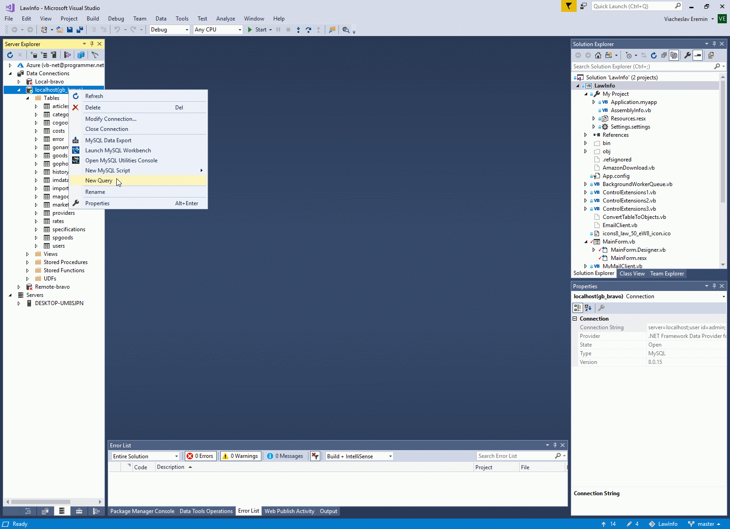Viewport: 730px width, 529px height.
Task: Click the Property Pages wrench in Properties panel
Action: click(x=601, y=308)
